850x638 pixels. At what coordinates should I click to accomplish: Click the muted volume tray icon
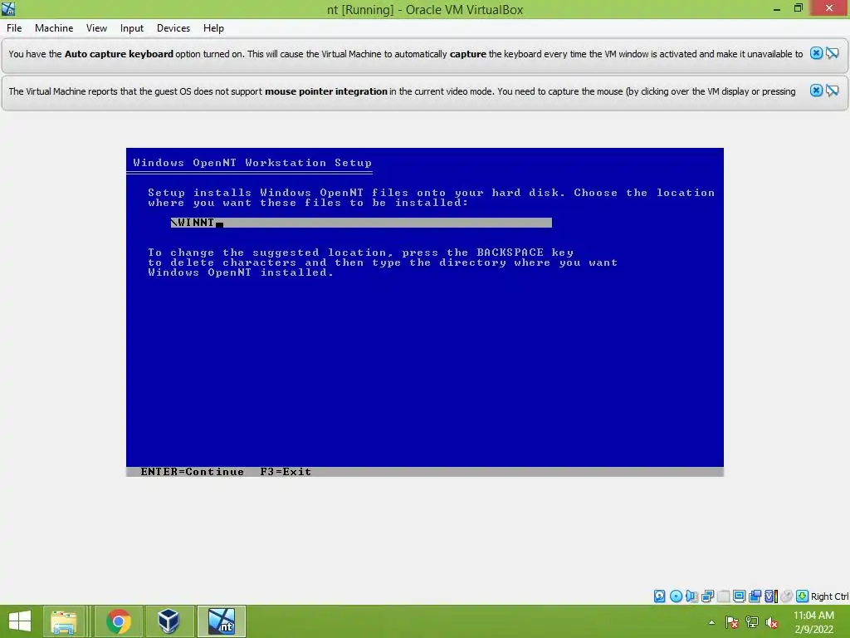(x=772, y=622)
